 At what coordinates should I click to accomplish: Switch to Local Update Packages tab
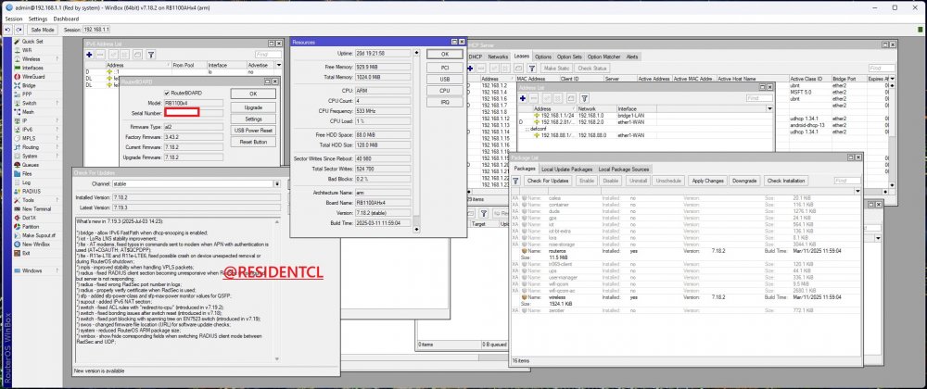click(x=566, y=169)
